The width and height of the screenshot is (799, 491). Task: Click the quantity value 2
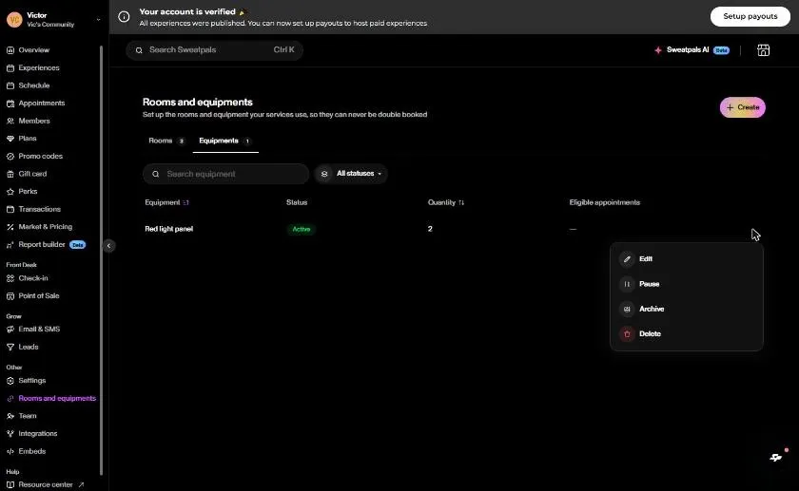430,229
